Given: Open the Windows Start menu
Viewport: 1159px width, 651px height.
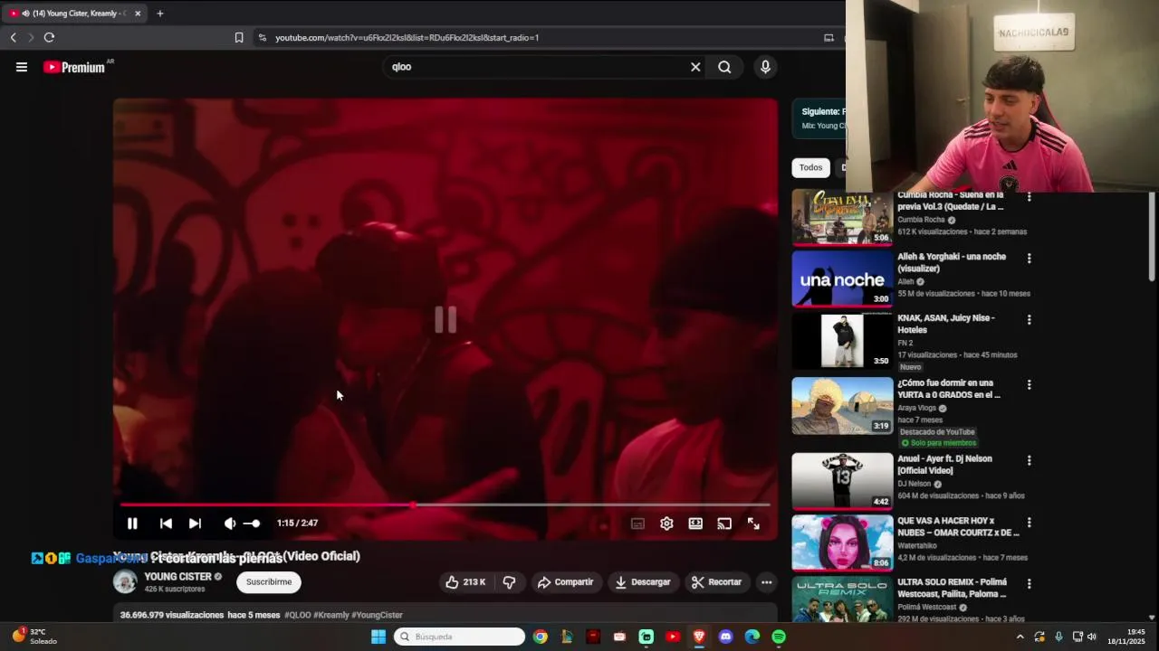Looking at the screenshot, I should (x=378, y=637).
